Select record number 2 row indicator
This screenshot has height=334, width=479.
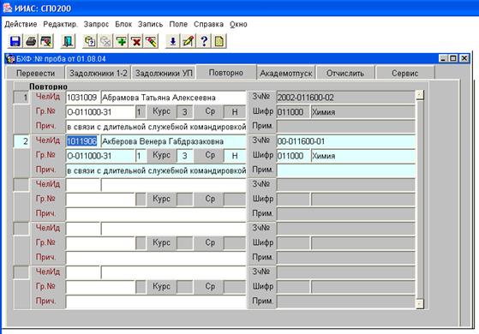21,141
